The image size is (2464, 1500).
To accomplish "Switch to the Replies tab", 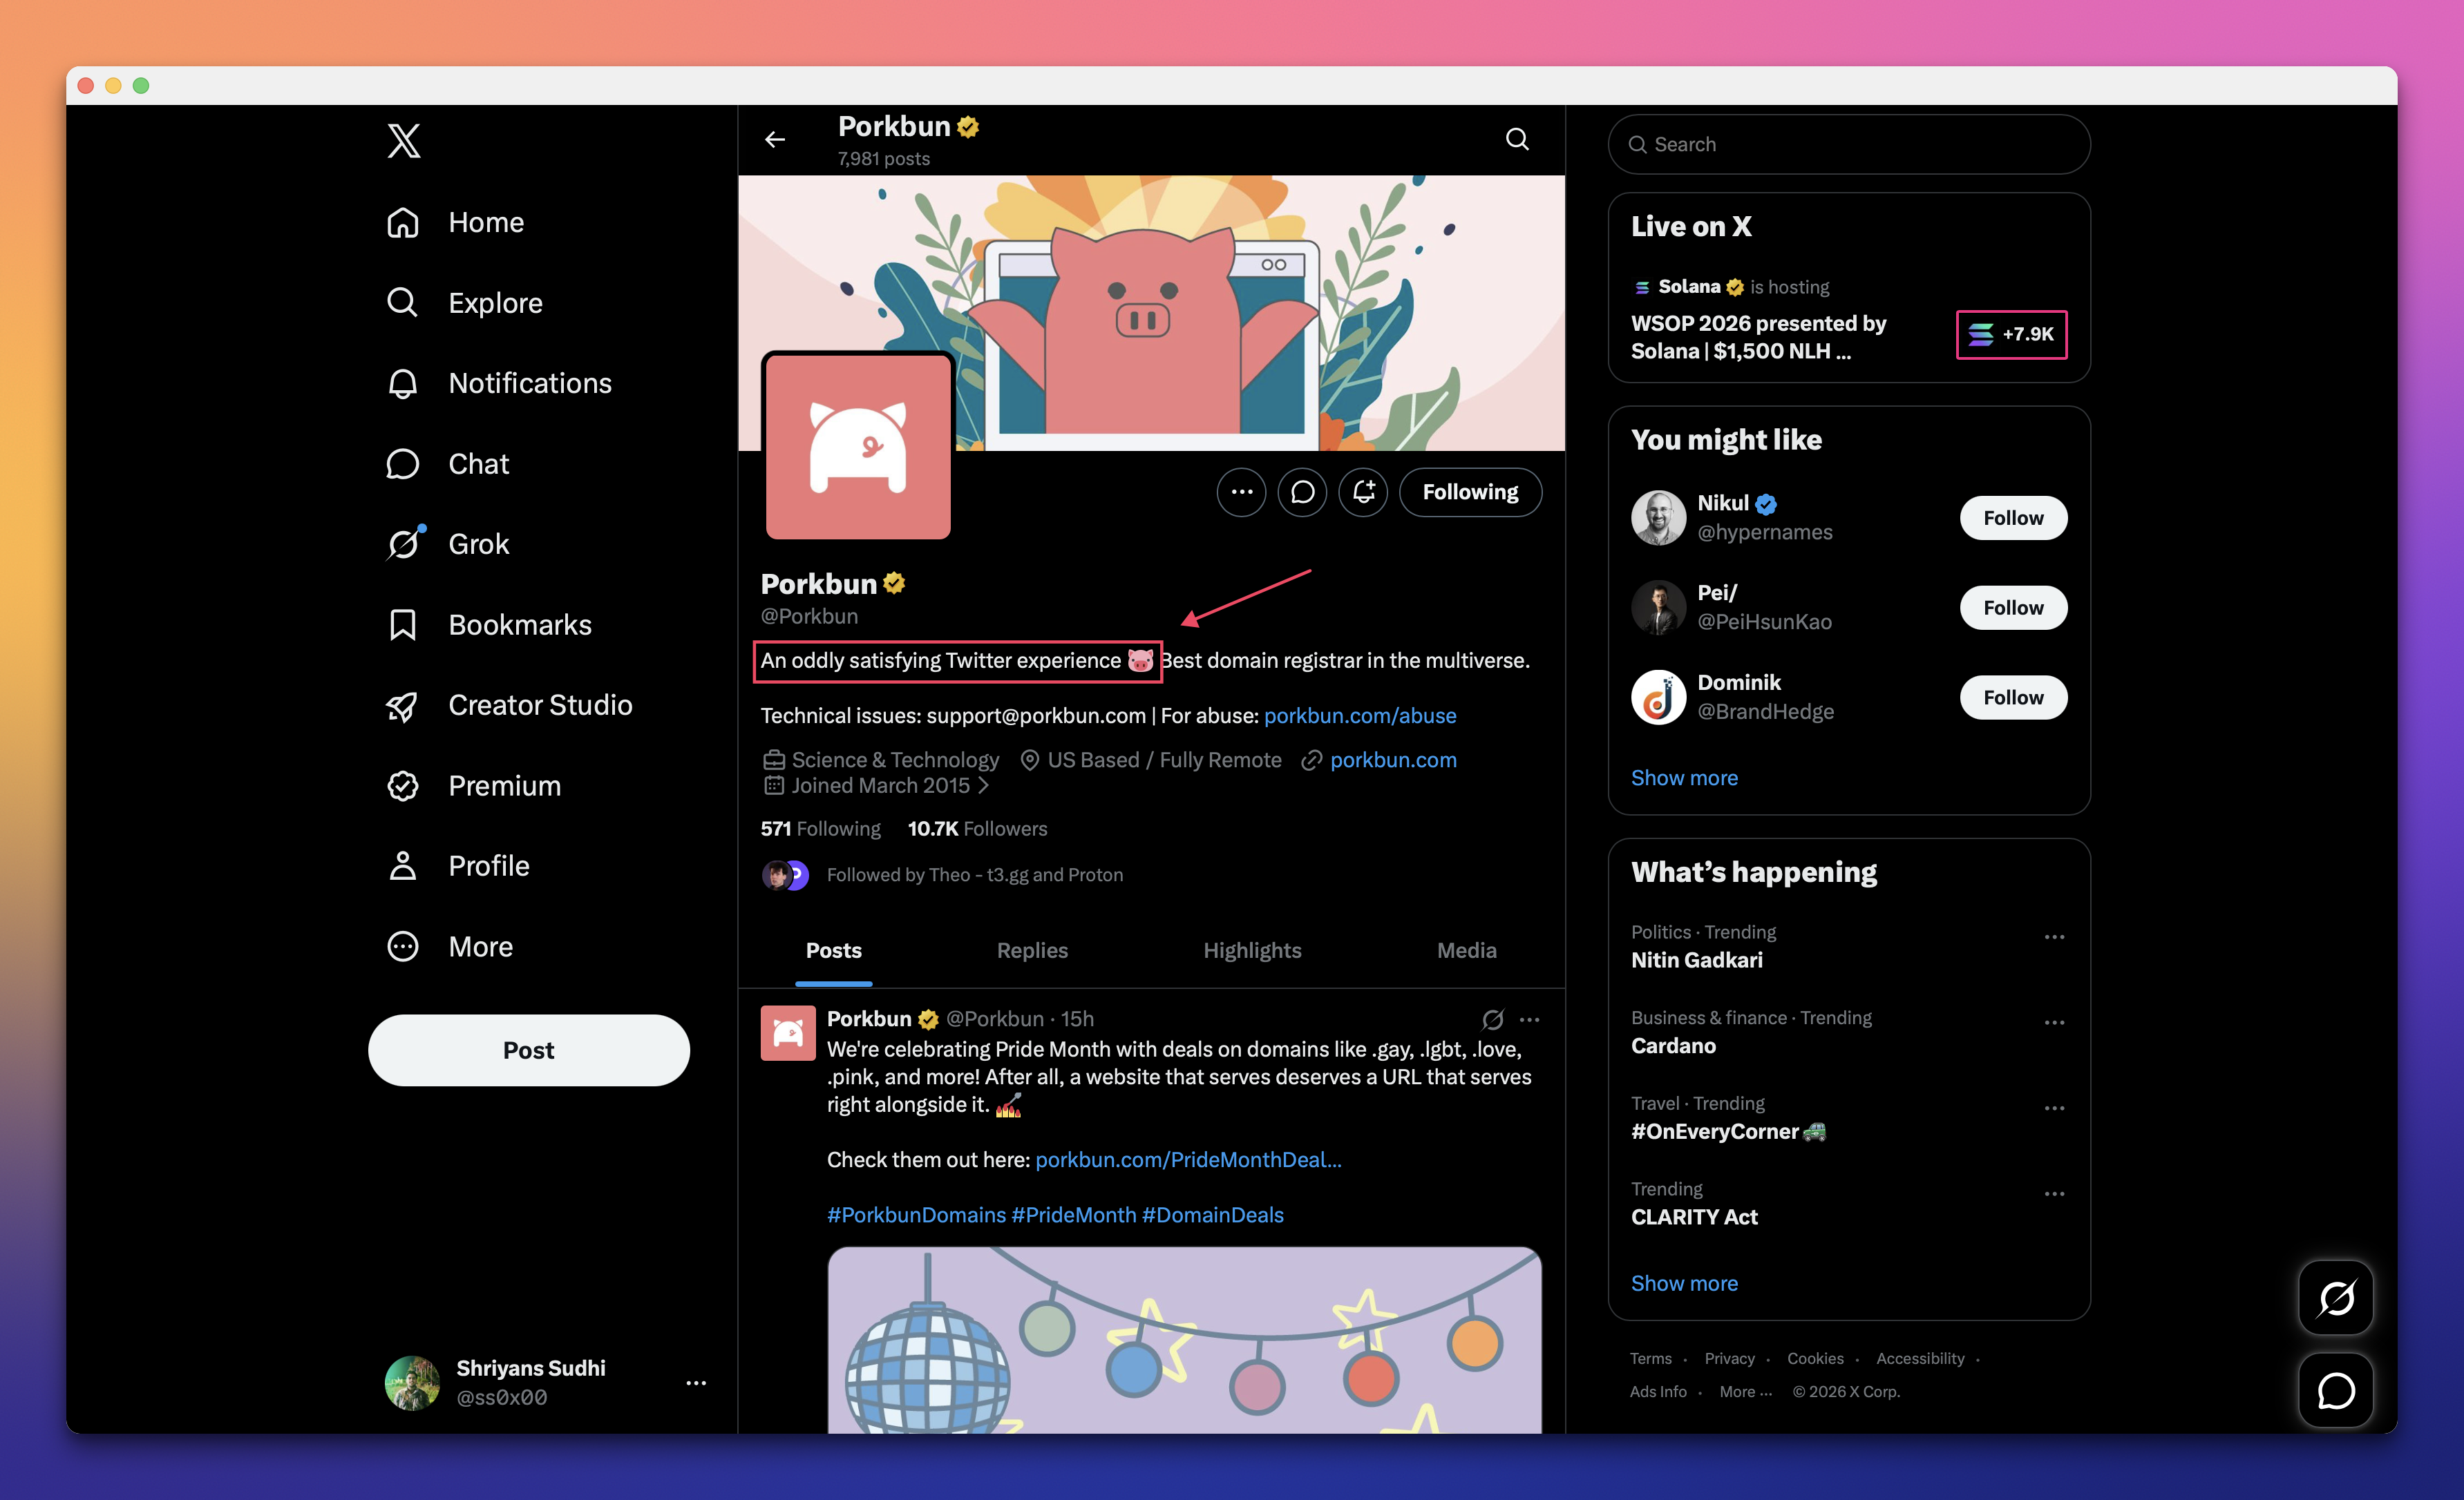I will click(x=1032, y=950).
